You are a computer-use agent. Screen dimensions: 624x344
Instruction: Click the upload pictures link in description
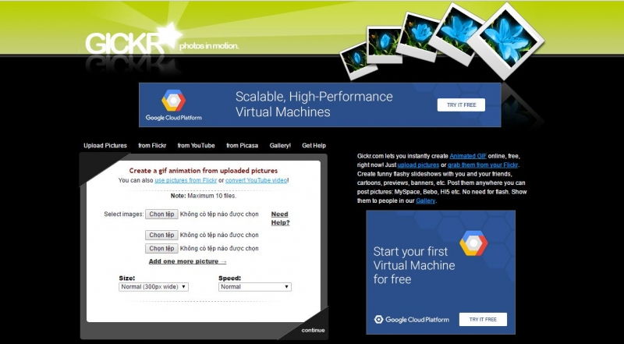[x=418, y=165]
